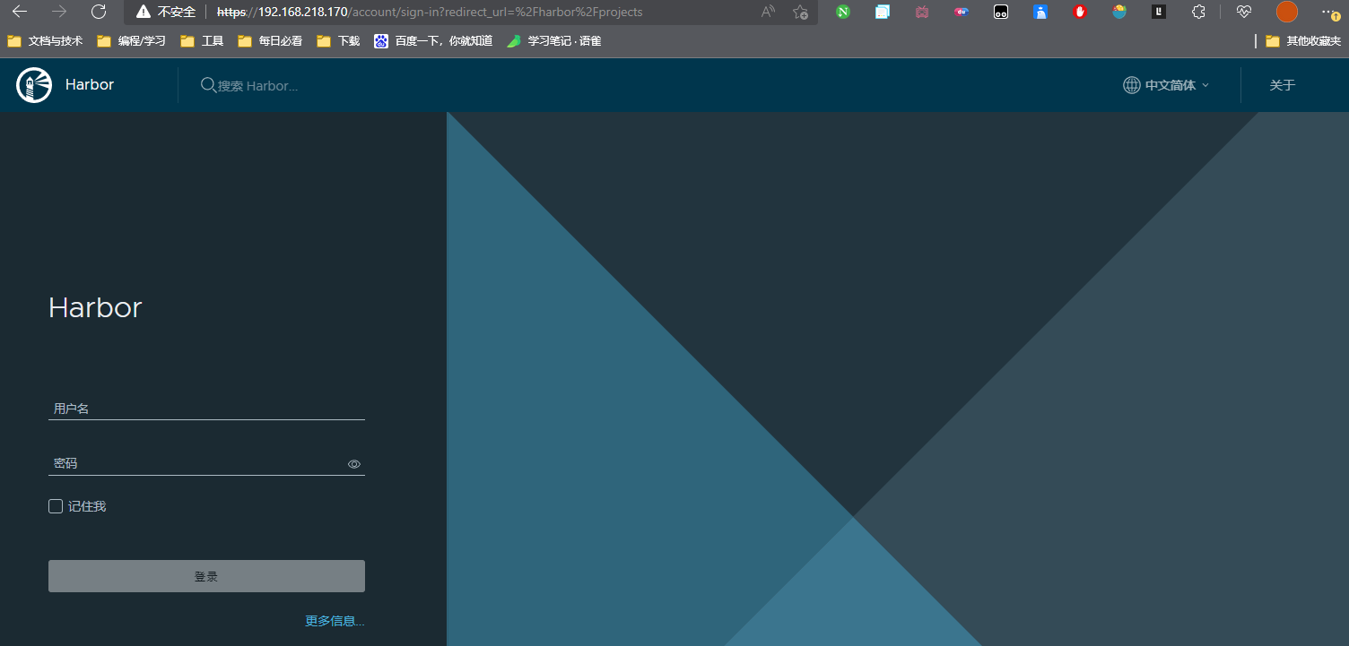Click the globe language icon

pyautogui.click(x=1132, y=85)
